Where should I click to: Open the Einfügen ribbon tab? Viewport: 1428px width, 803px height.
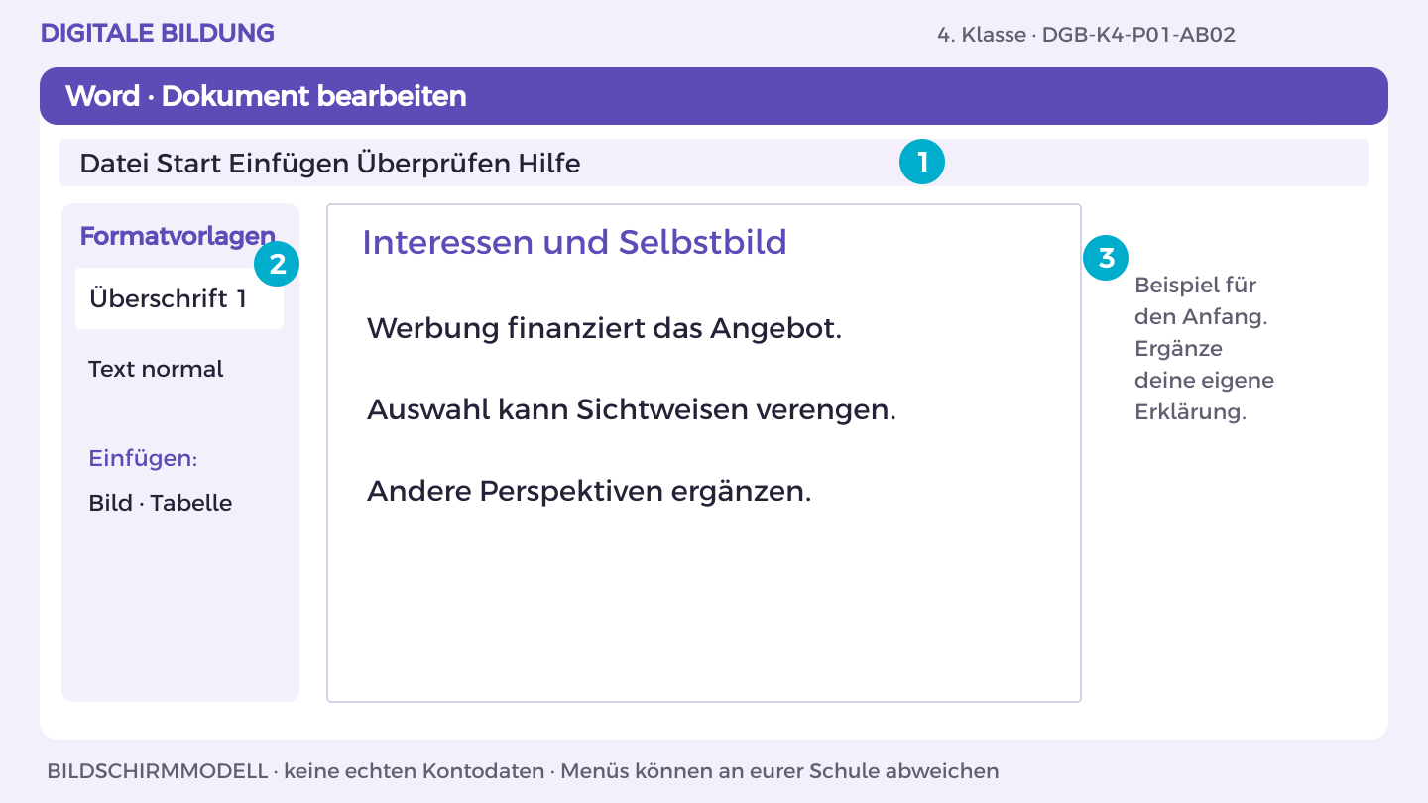[x=289, y=163]
